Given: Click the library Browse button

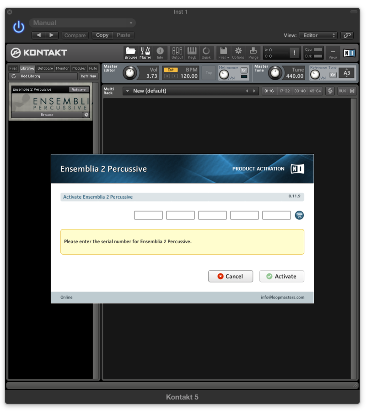Looking at the screenshot, I should 47,115.
